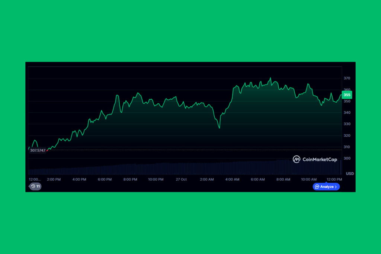The image size is (381, 254).
Task: Click the USD currency label
Action: click(350, 174)
